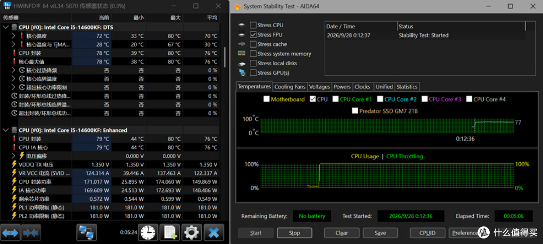
Task: Click clock icon of 核心过热降频 row
Action: pyautogui.click(x=22, y=70)
